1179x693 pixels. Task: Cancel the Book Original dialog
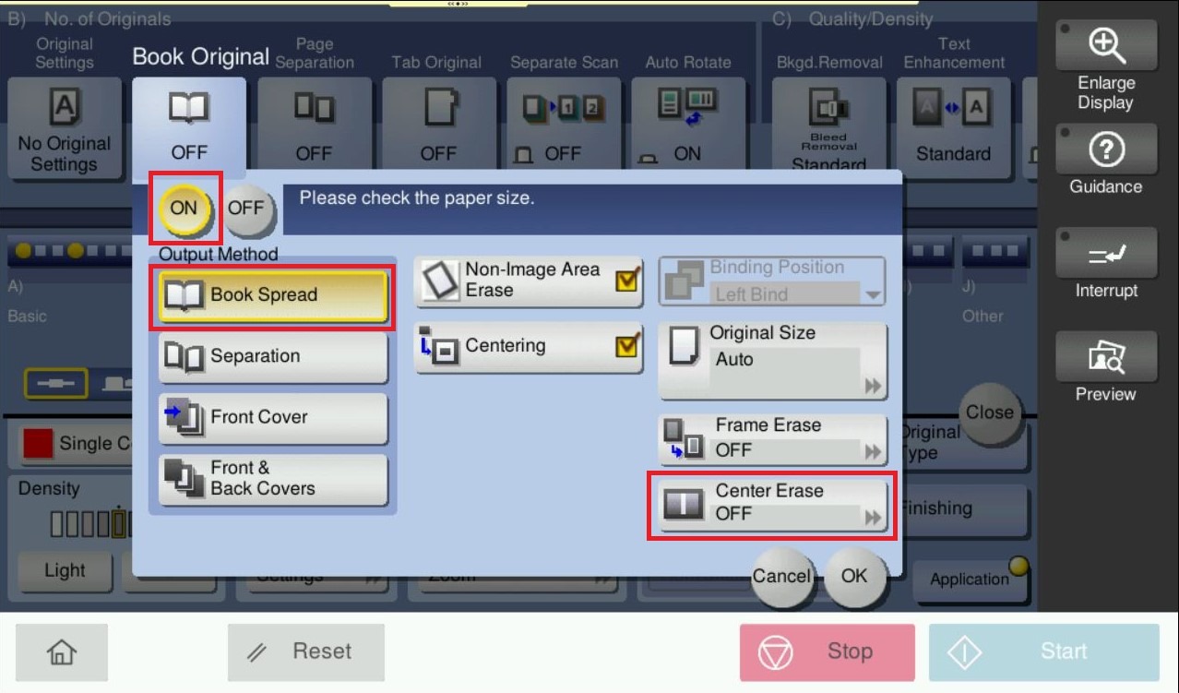coord(780,576)
